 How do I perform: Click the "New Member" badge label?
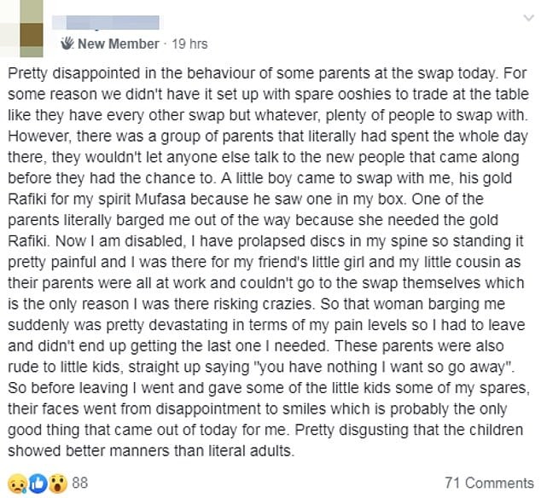coord(118,43)
